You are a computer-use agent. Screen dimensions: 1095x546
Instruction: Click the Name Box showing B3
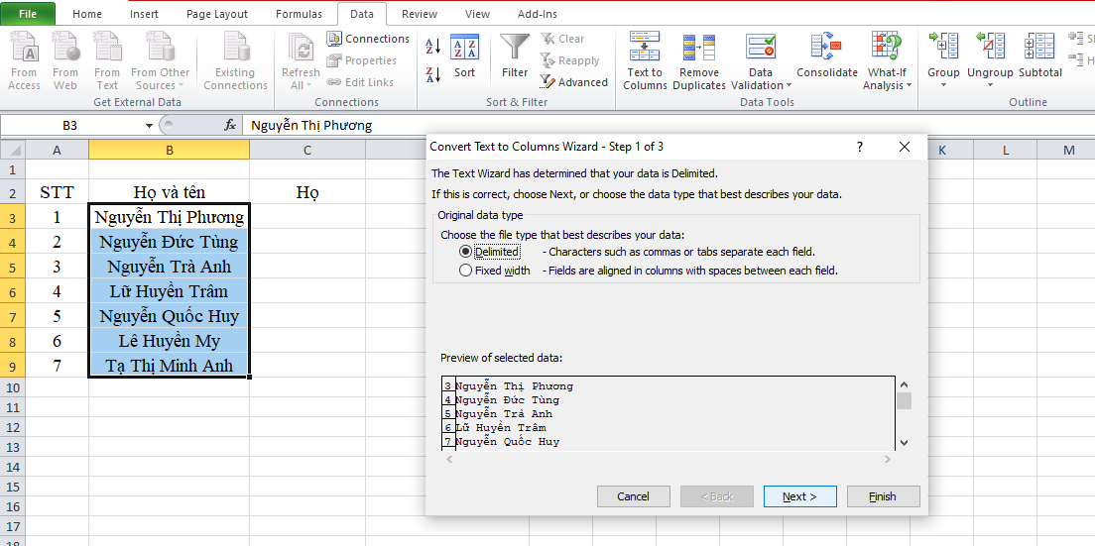pyautogui.click(x=71, y=126)
